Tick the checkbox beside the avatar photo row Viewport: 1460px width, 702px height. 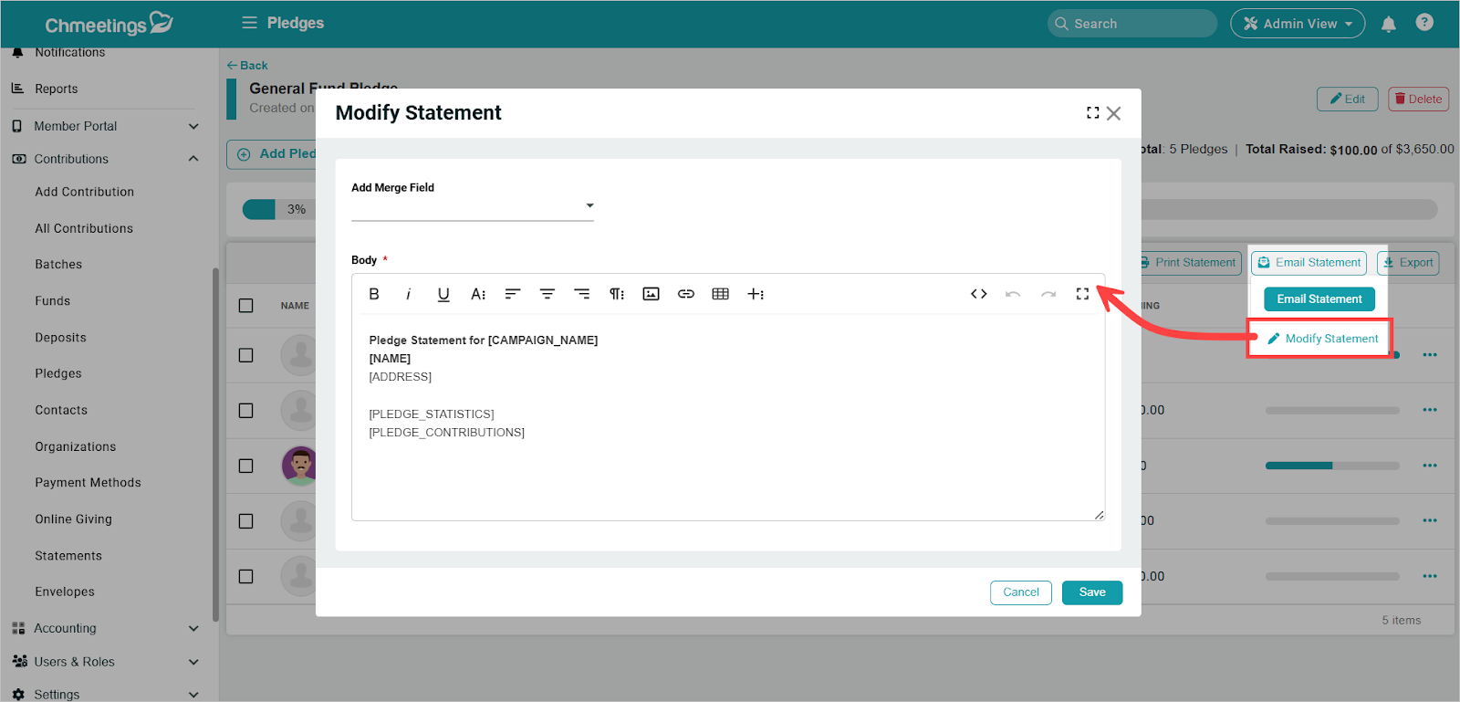[x=246, y=466]
